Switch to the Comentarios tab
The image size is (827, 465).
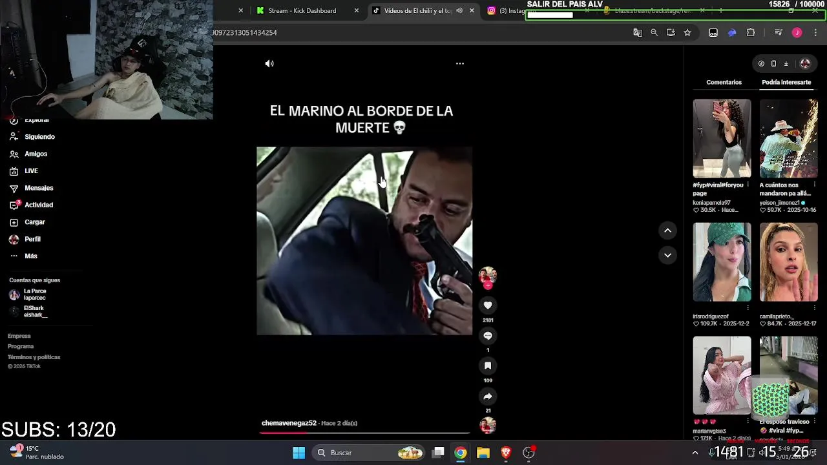coord(724,82)
